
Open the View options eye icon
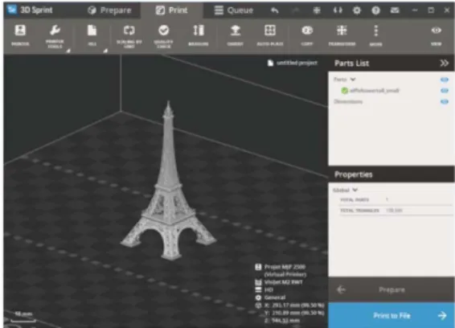437,31
